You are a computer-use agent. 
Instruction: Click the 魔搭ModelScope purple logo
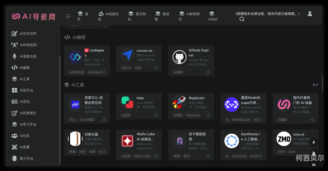tap(232, 104)
